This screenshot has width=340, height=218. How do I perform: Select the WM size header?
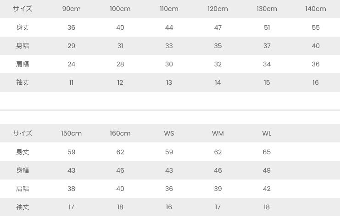click(x=218, y=133)
